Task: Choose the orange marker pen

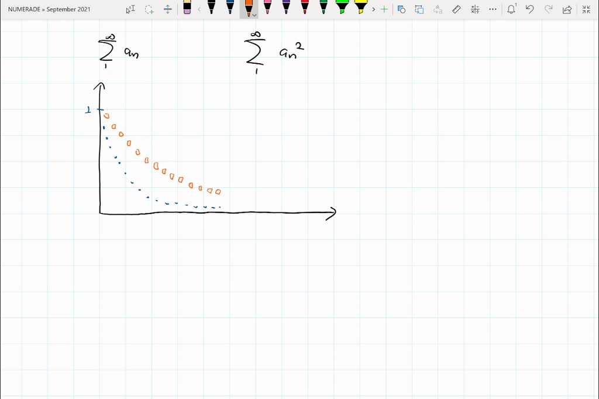Action: point(247,9)
